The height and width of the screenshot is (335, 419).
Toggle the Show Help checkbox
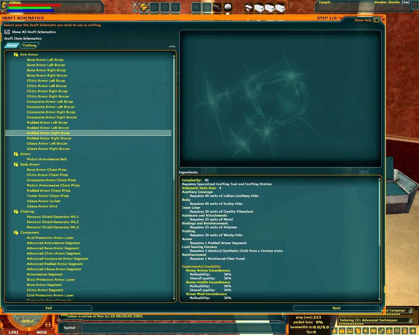pos(377,20)
